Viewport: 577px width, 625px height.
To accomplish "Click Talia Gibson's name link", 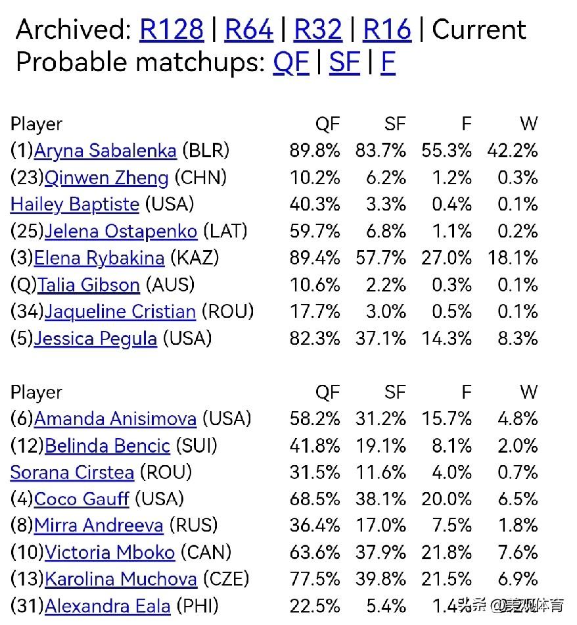I will pos(89,285).
